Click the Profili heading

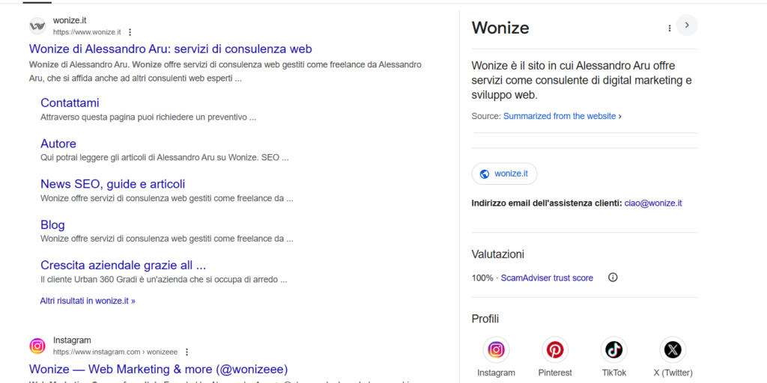[x=485, y=319]
